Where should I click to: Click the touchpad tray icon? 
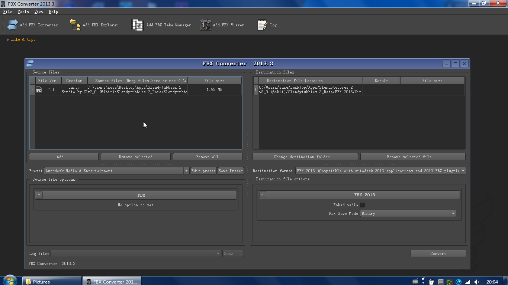[441, 282]
